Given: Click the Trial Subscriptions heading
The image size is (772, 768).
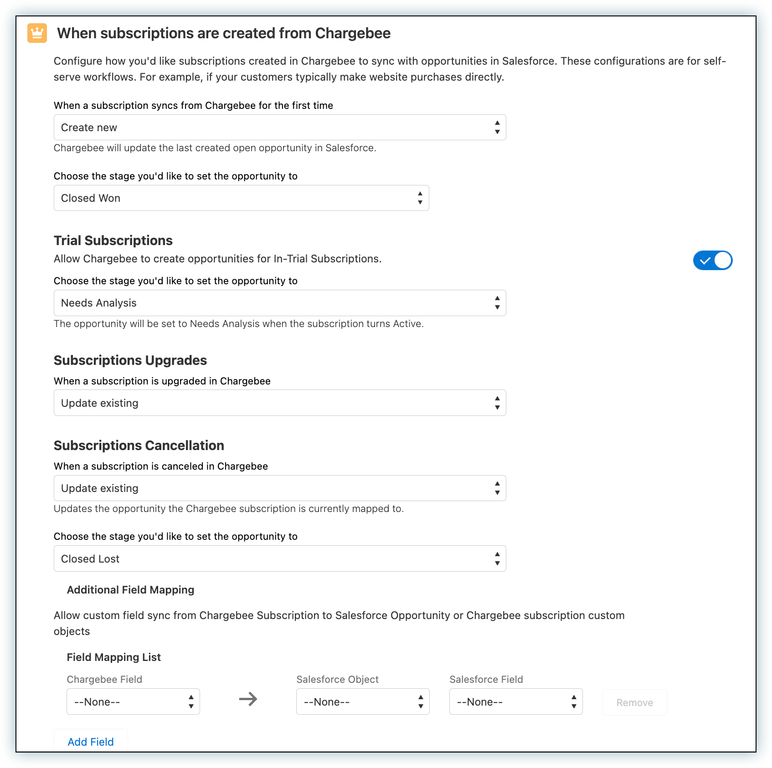Looking at the screenshot, I should click(113, 241).
